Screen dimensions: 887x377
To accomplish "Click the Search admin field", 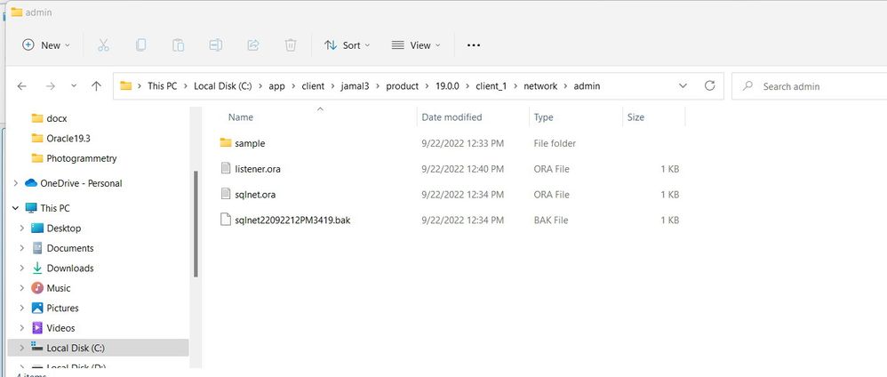I will coord(809,86).
